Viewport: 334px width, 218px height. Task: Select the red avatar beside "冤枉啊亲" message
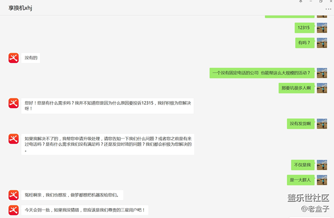click(x=14, y=195)
